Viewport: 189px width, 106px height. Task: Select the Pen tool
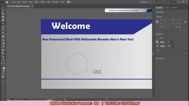(x=3, y=17)
